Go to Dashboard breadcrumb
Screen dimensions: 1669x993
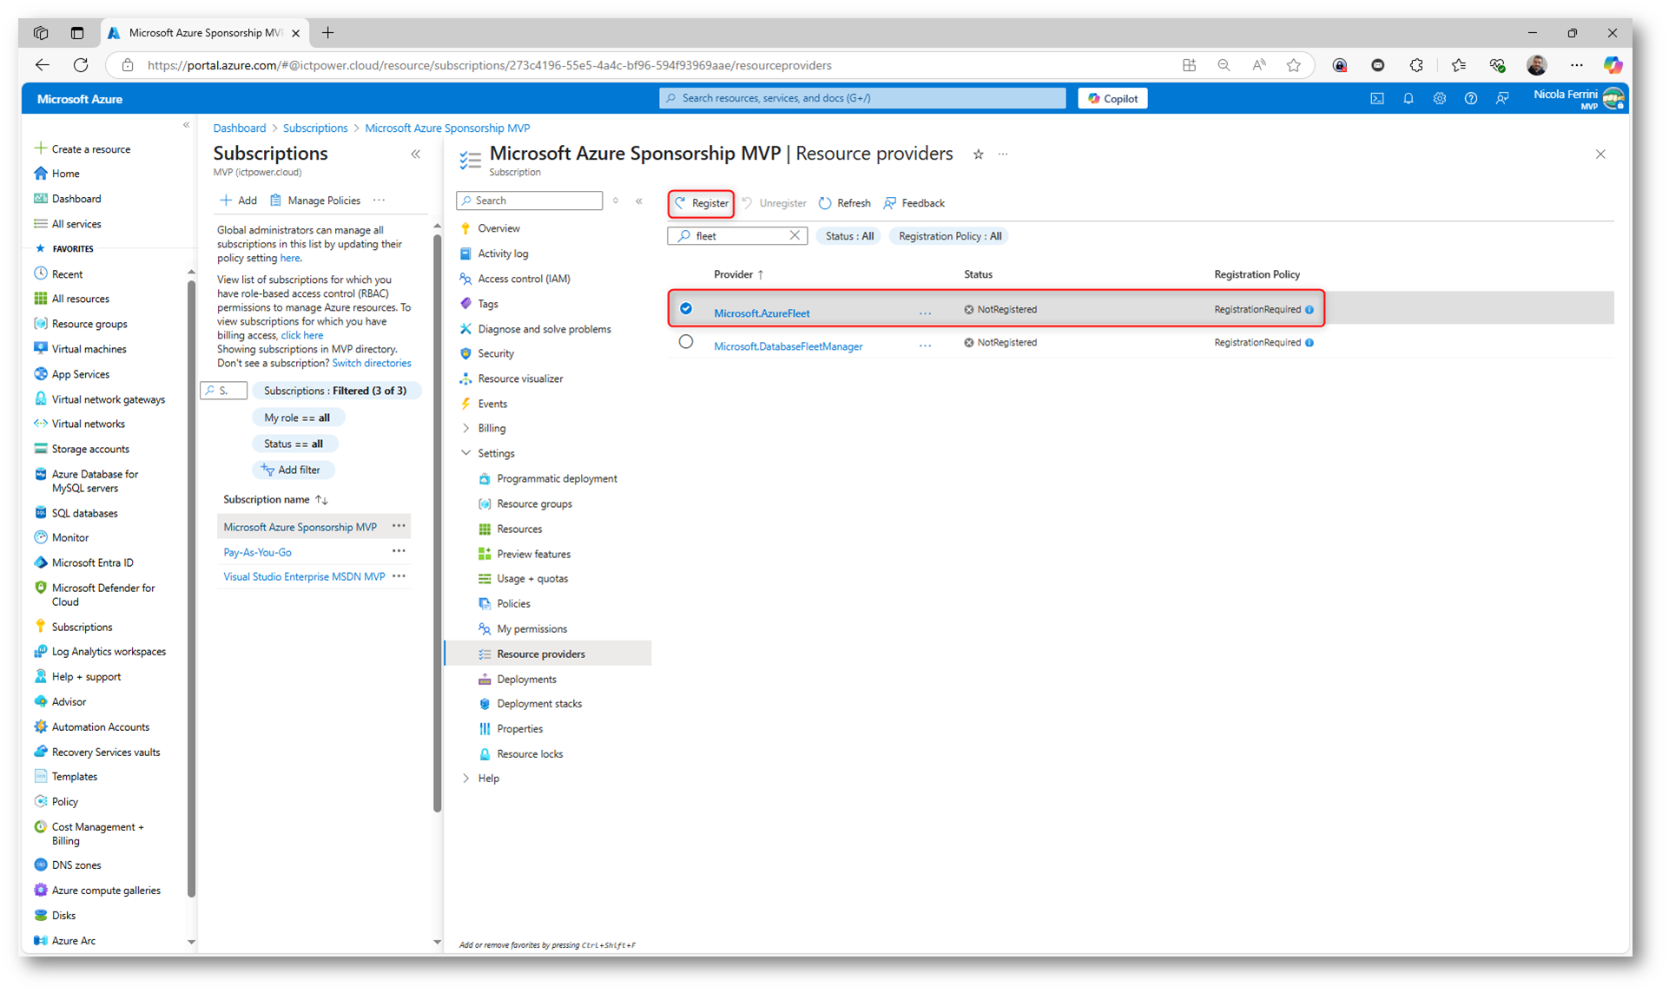point(240,128)
